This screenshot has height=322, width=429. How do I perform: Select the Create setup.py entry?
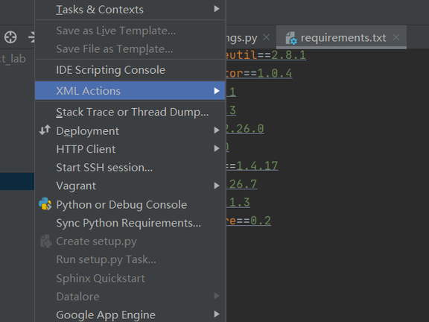pyautogui.click(x=130, y=241)
